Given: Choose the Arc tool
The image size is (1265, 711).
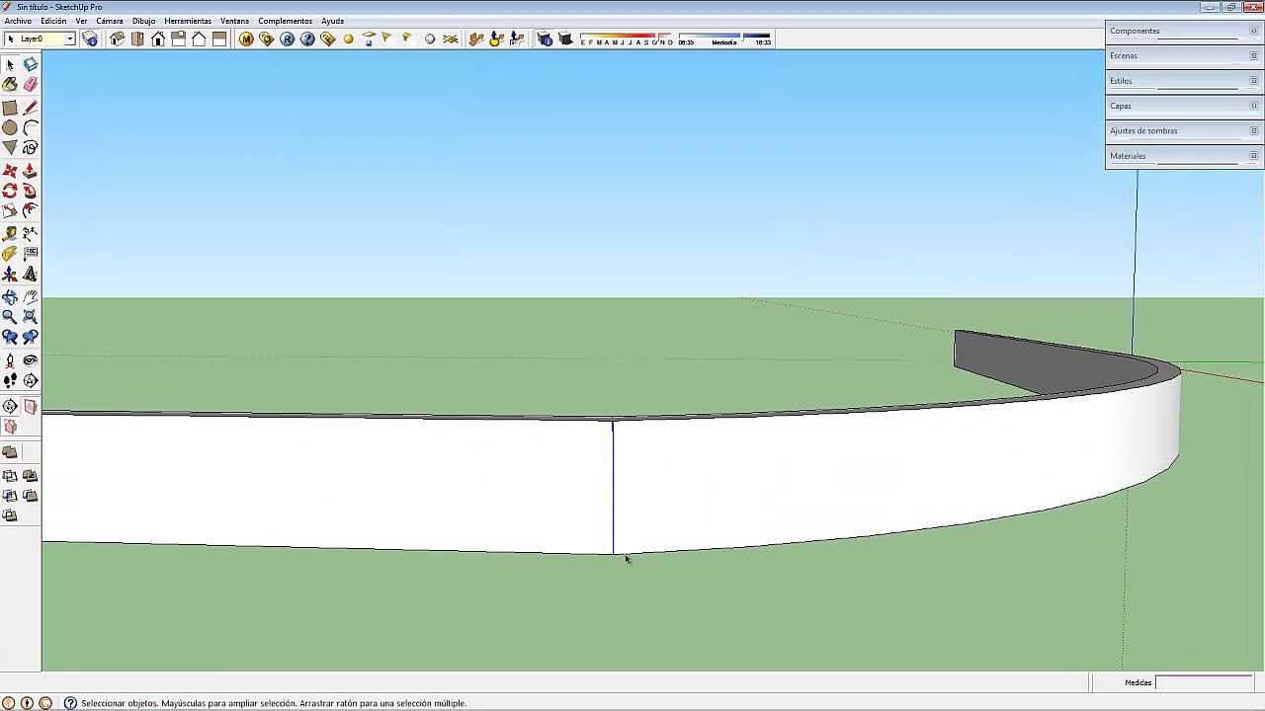Looking at the screenshot, I should click(30, 127).
